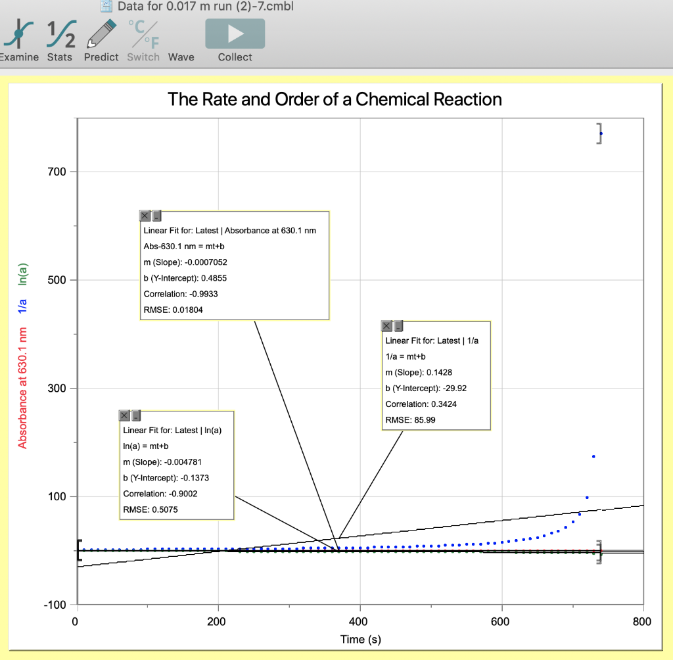Select correlation value -0.9933
This screenshot has width=673, height=660.
click(x=204, y=294)
